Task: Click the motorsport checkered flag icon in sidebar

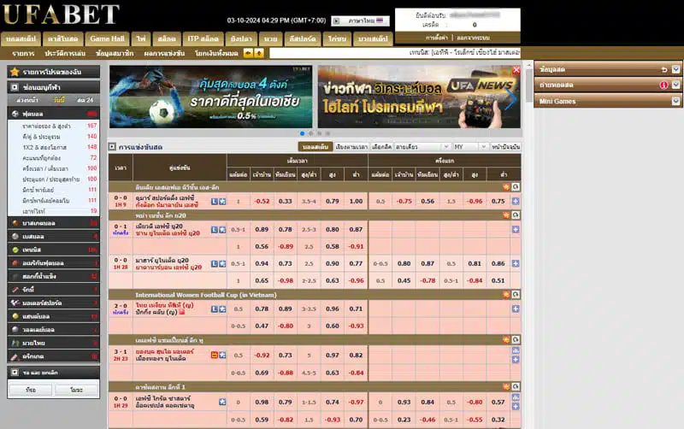Action: 15,303
